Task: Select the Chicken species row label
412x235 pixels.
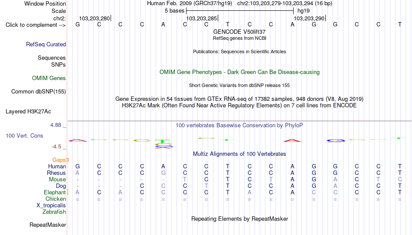Action: click(56, 199)
